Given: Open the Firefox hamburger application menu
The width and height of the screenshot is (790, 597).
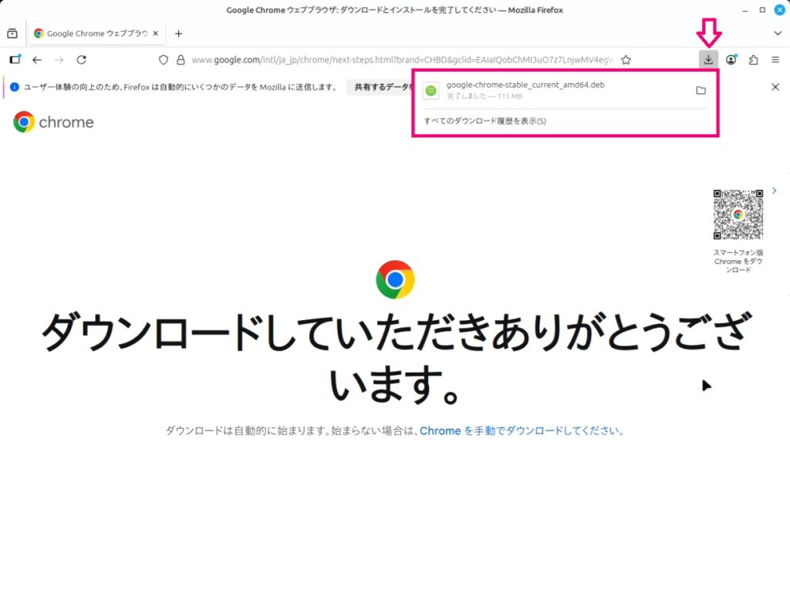Looking at the screenshot, I should 775,59.
